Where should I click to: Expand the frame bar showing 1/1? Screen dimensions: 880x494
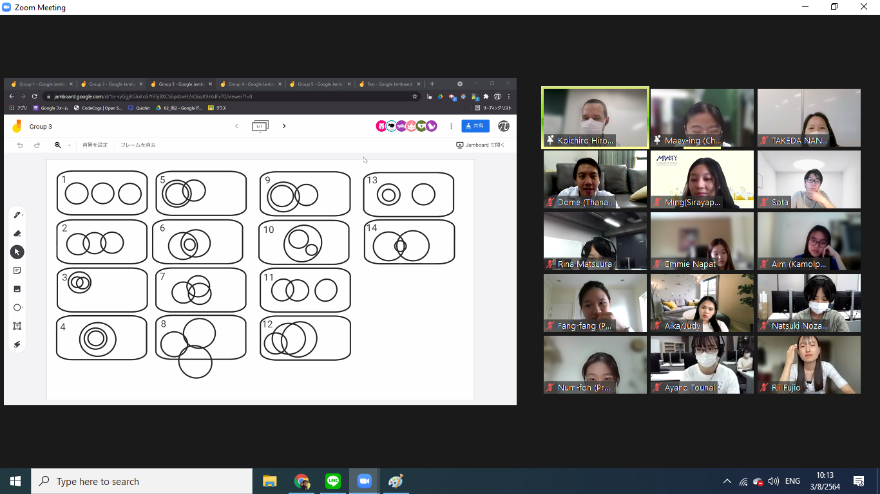[260, 126]
